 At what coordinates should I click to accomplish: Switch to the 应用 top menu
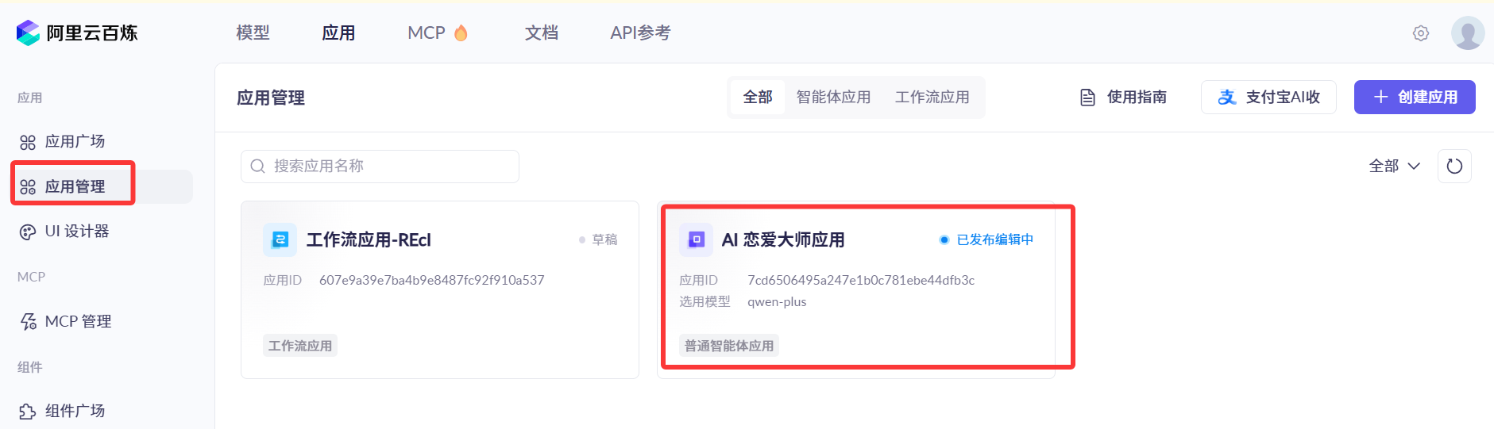click(338, 33)
